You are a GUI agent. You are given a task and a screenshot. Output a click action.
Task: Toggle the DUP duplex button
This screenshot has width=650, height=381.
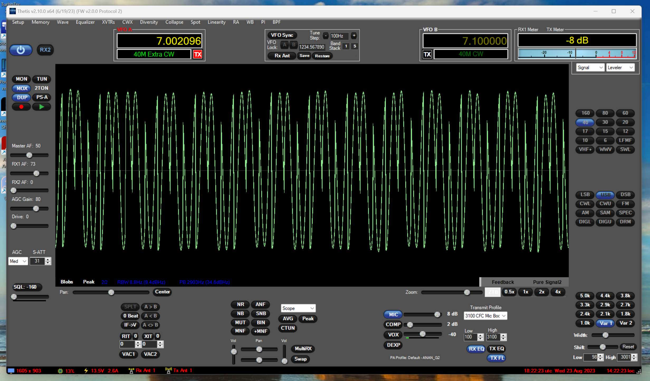click(22, 97)
